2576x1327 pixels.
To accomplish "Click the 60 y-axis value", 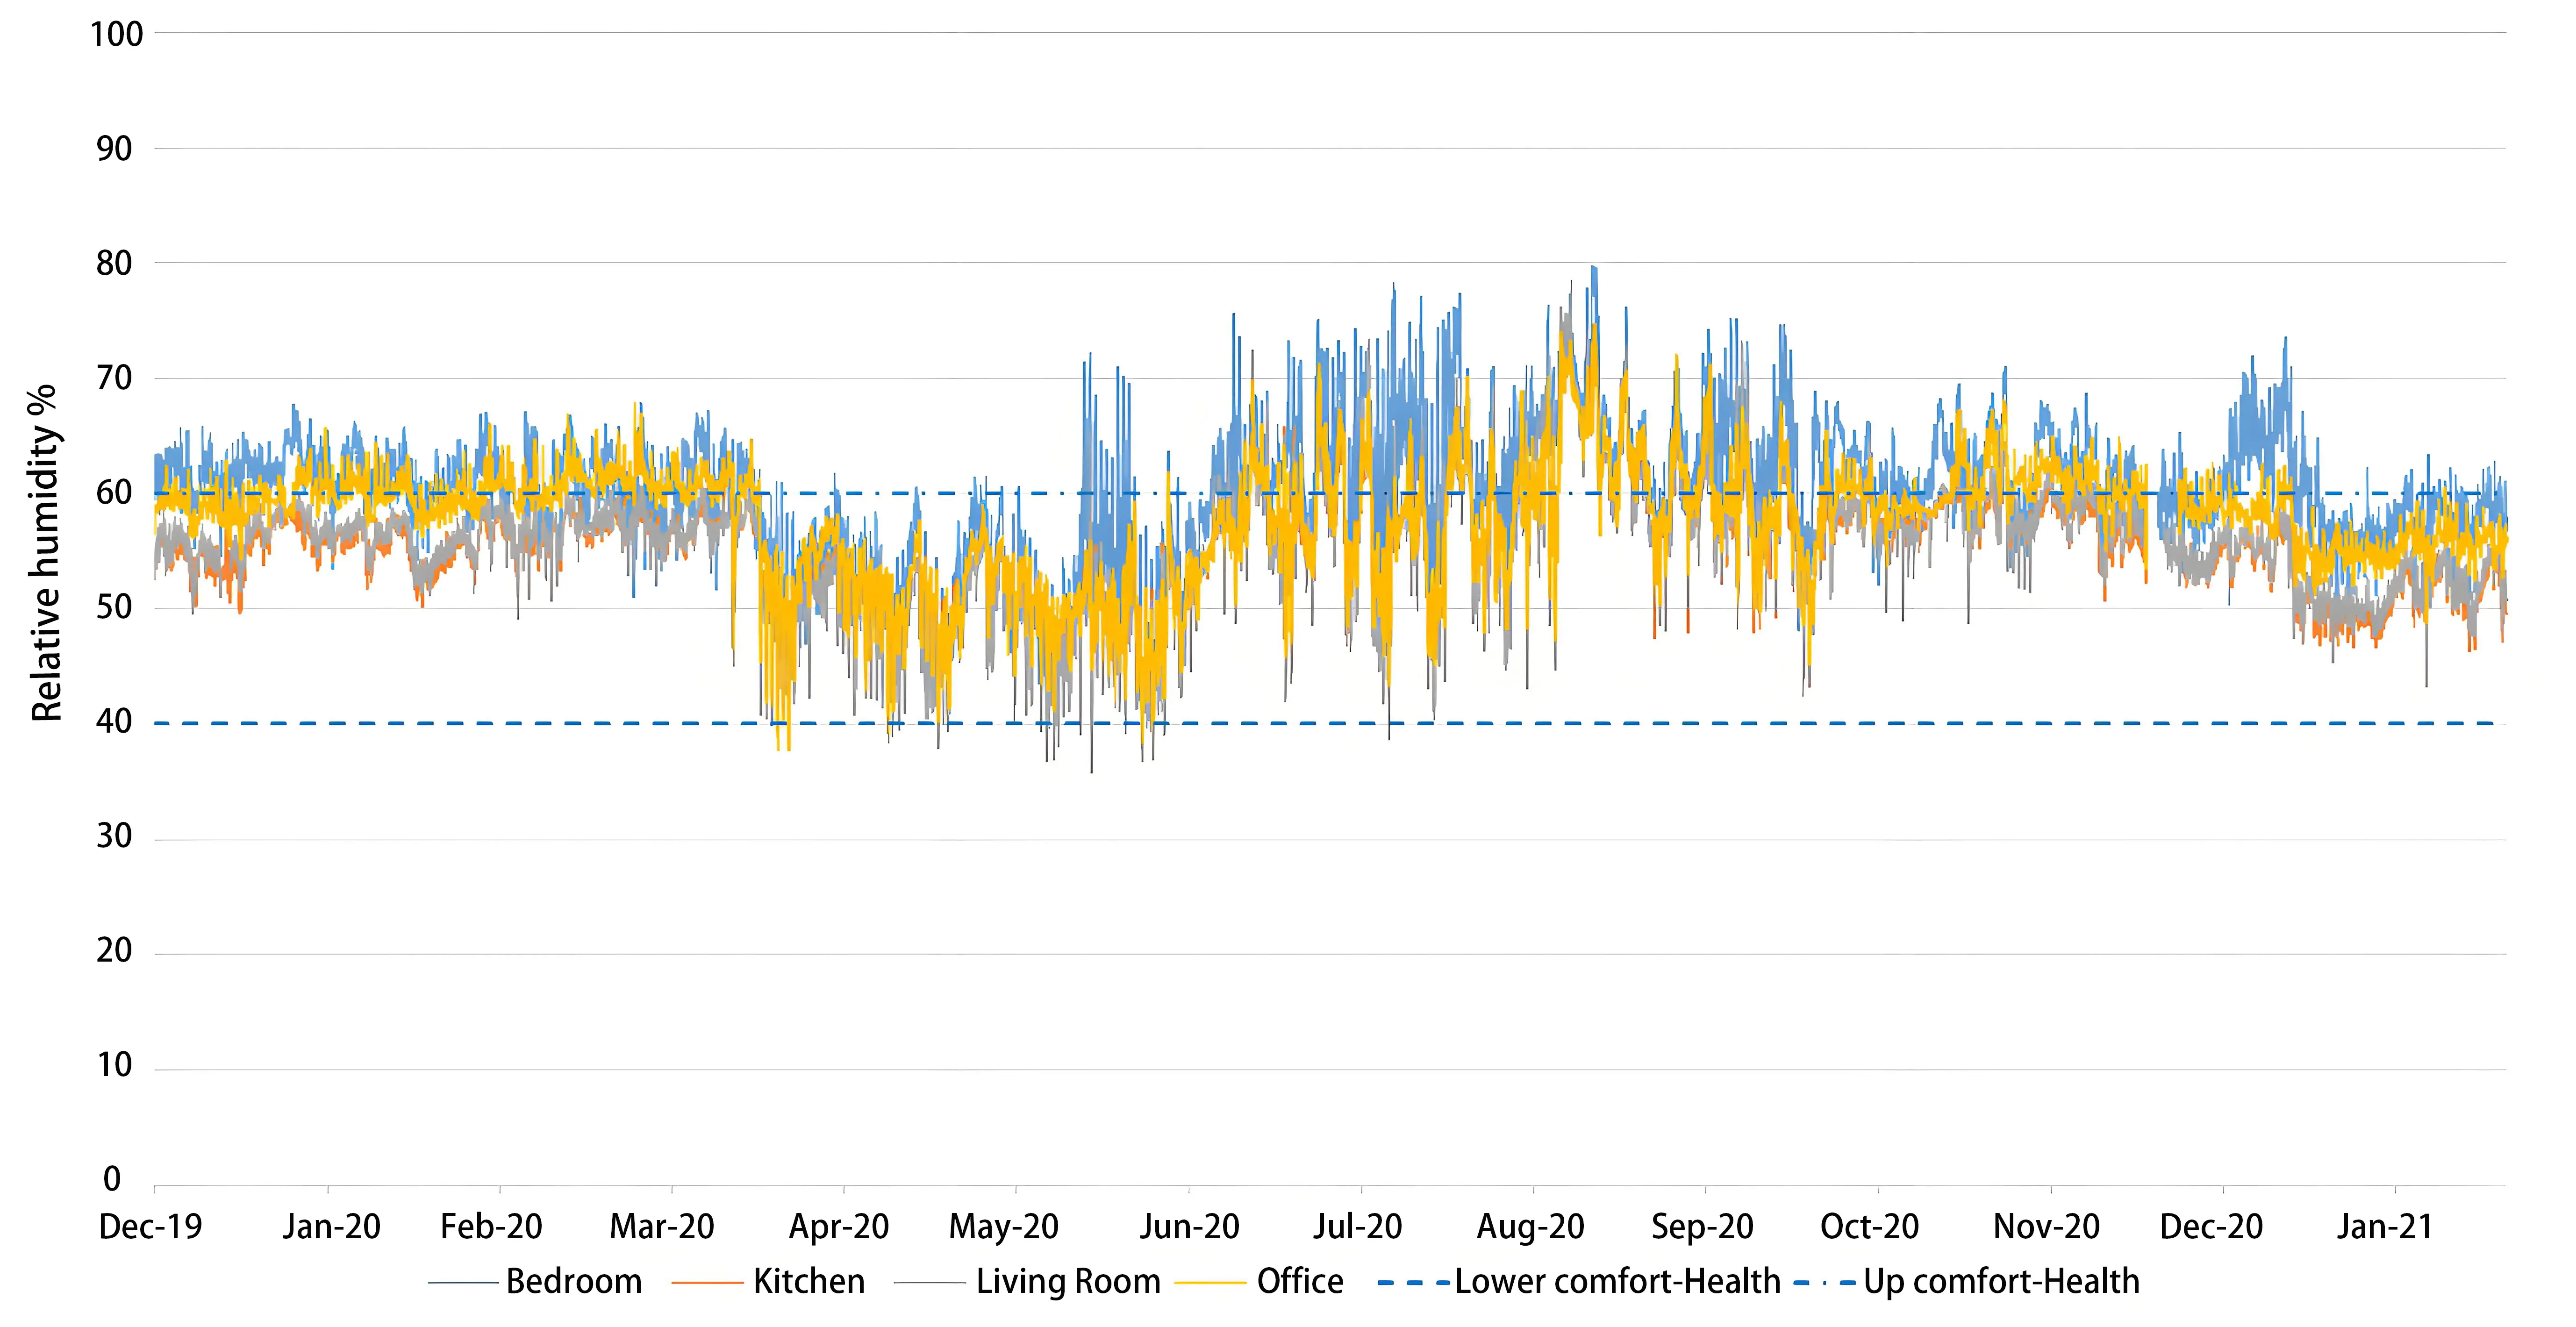I will [x=114, y=492].
